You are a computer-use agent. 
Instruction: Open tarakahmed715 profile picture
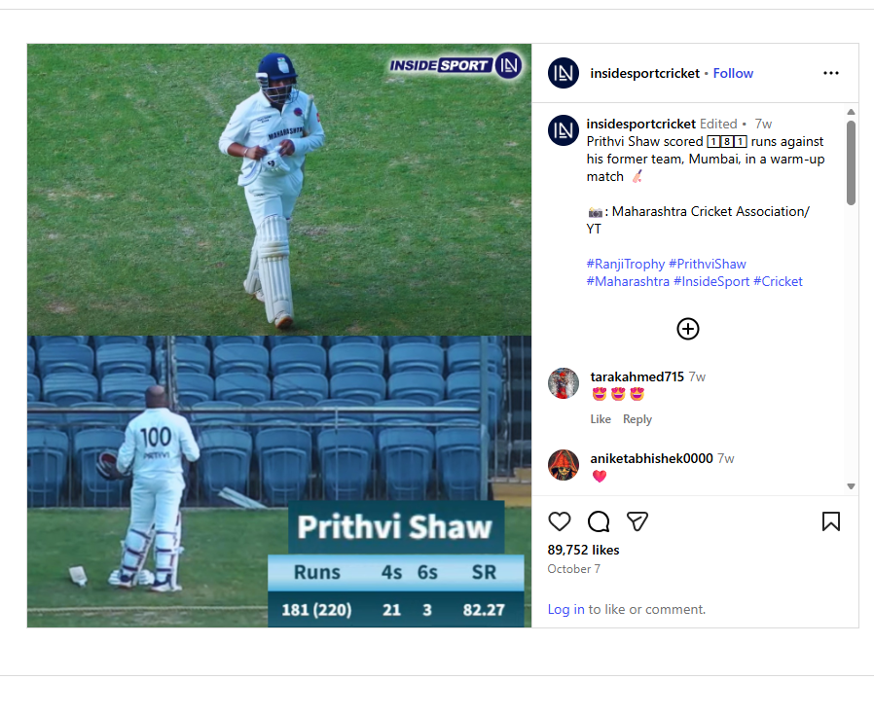tap(563, 383)
